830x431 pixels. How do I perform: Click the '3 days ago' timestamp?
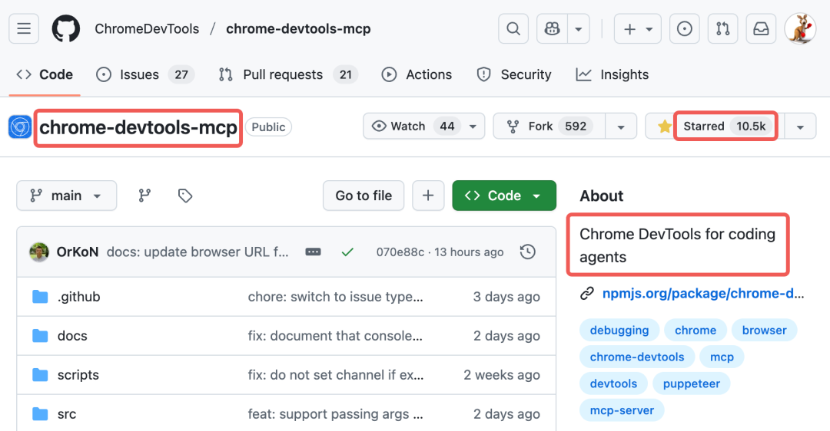point(506,297)
